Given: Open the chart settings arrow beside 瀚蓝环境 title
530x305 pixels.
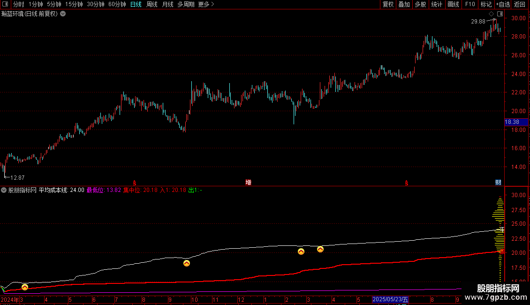Looking at the screenshot, I should pos(63,14).
